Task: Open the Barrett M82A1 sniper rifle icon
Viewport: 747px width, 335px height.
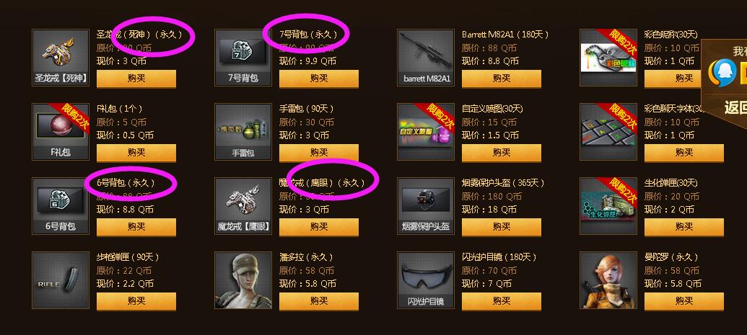Action: click(x=425, y=58)
